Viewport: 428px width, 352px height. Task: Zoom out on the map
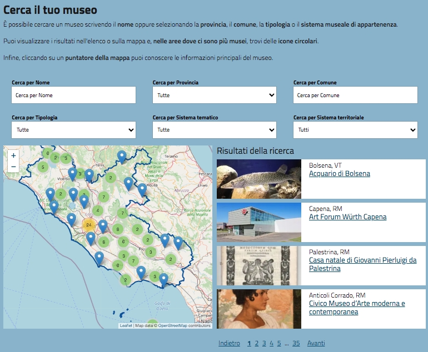click(13, 167)
